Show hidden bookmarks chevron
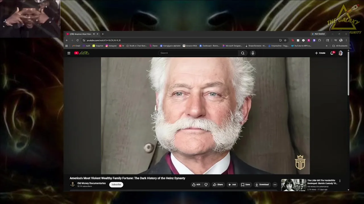The width and height of the screenshot is (364, 204). 326,46
